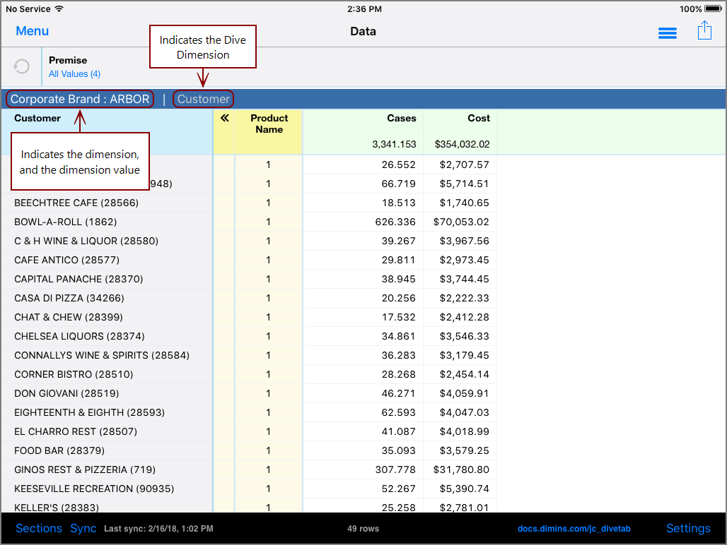Tap the battery indicator in status bar

coord(712,9)
